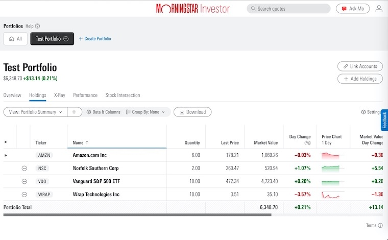Click the Search quotes field

point(288,9)
